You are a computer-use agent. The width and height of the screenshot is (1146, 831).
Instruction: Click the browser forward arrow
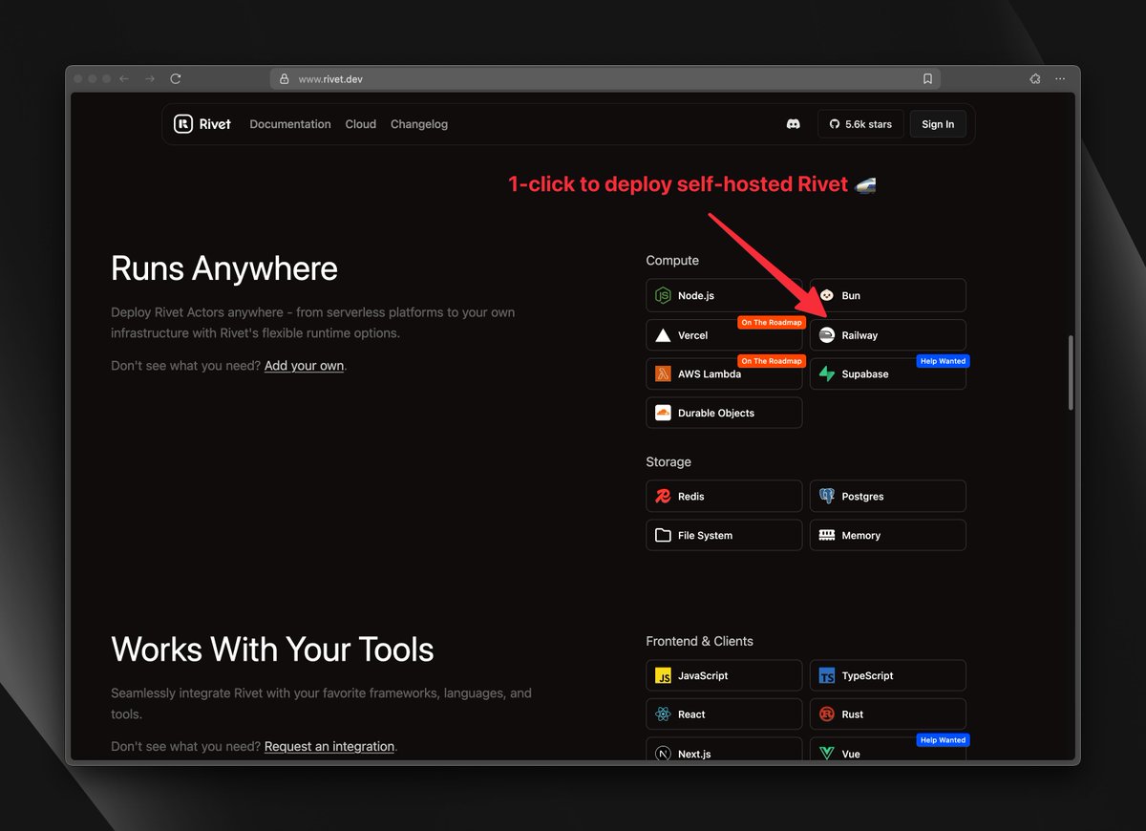click(150, 79)
